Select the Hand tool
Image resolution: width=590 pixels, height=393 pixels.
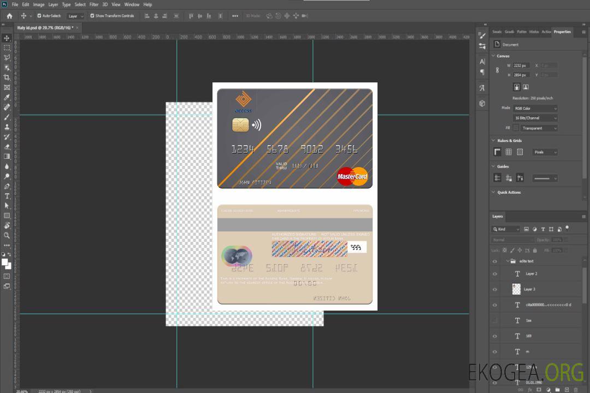click(x=7, y=225)
